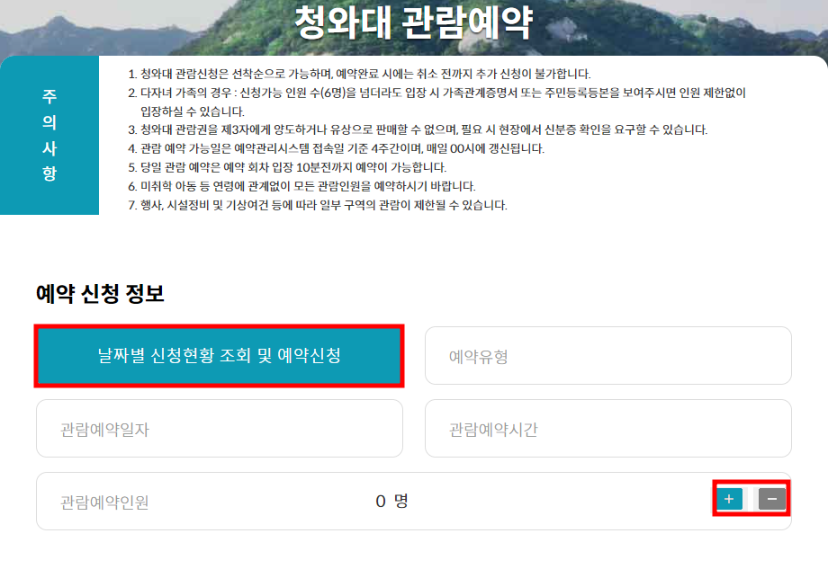This screenshot has width=828, height=569.
Task: Click notice 2 about 다자녀 가족
Action: (436, 102)
